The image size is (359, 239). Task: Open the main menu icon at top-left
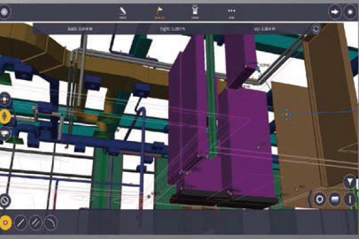click(5, 12)
